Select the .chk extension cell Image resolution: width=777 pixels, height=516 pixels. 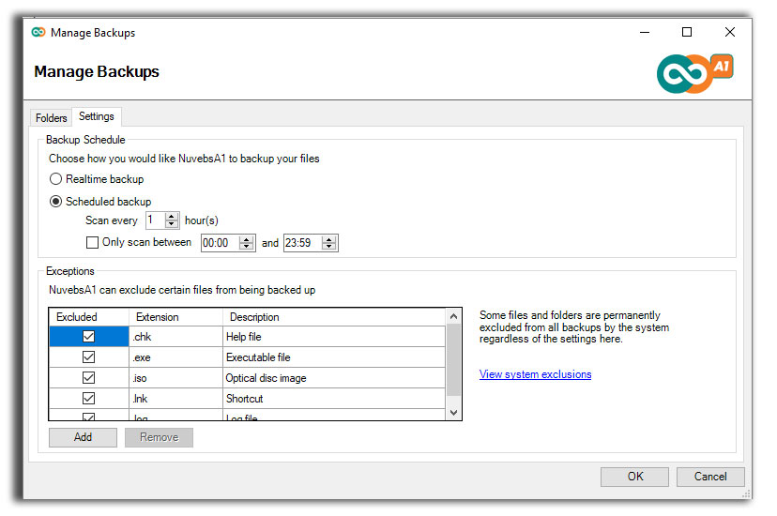[175, 337]
